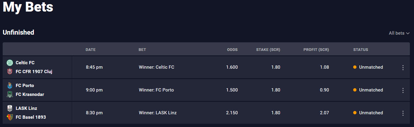Click the FC Basel 1893 crest icon
This screenshot has width=414, height=127.
click(10, 117)
